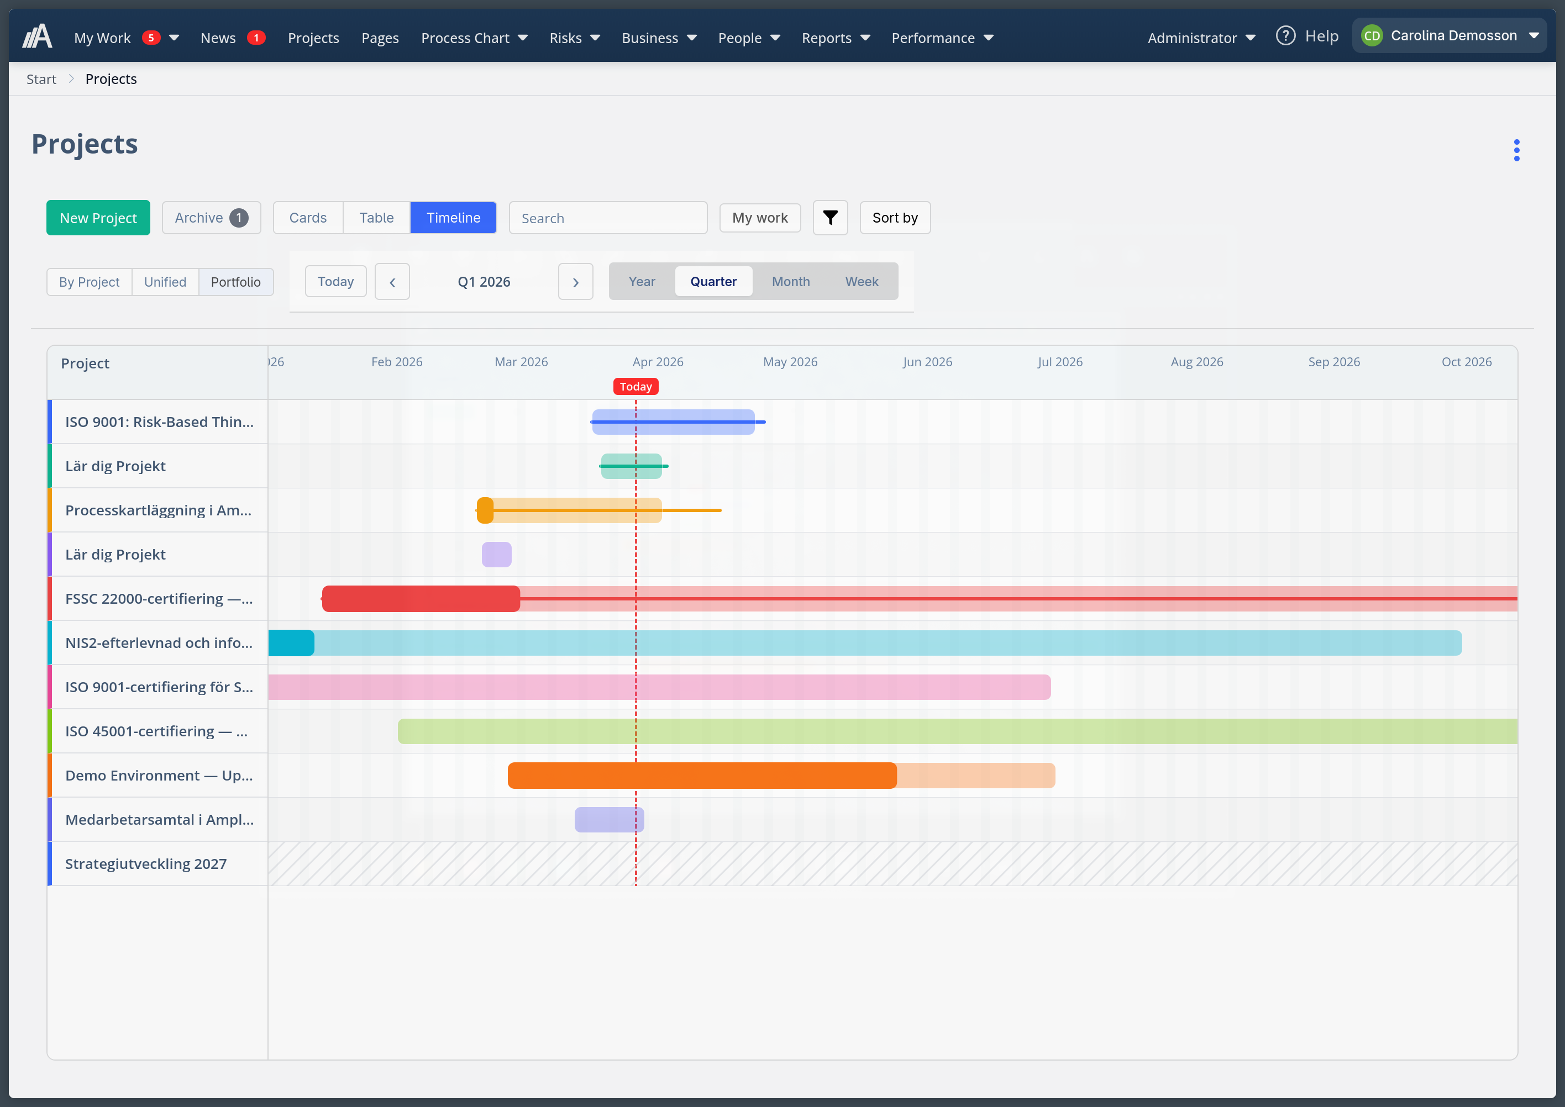Click the red color bar of FSSC 22000-certifiering

point(420,598)
